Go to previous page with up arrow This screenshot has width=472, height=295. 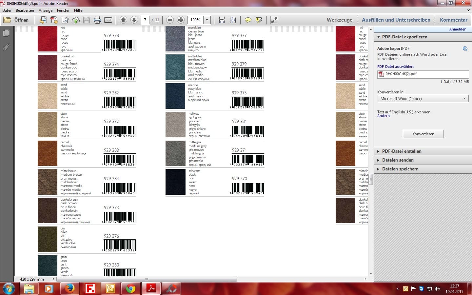click(x=123, y=20)
